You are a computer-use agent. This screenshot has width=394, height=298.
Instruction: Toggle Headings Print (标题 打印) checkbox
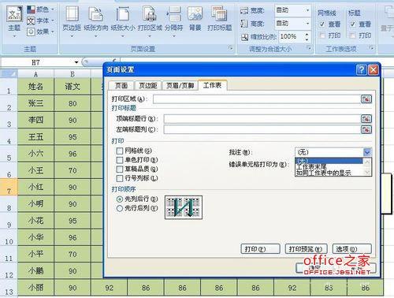[x=353, y=35]
